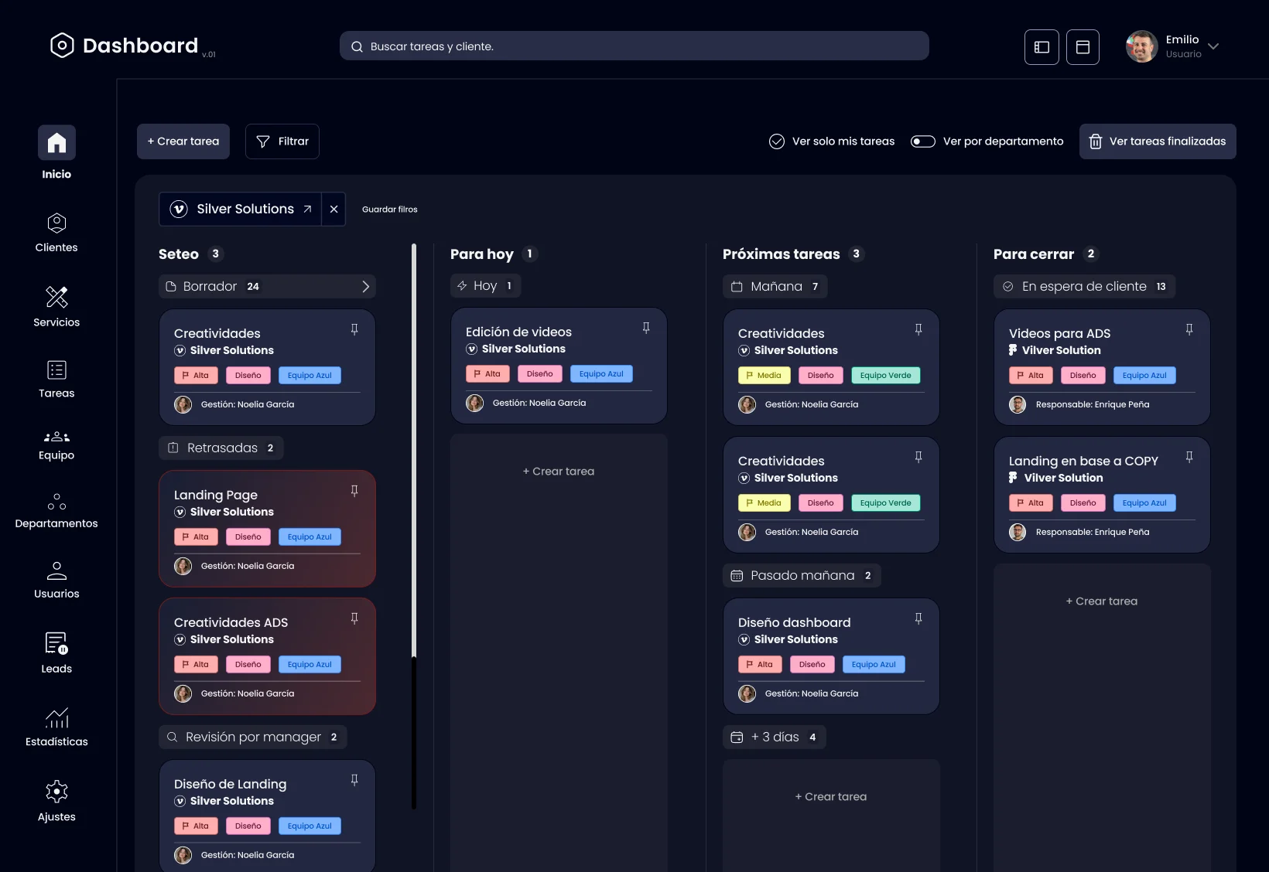Open the Filtrar options
The height and width of the screenshot is (872, 1269).
pos(282,141)
